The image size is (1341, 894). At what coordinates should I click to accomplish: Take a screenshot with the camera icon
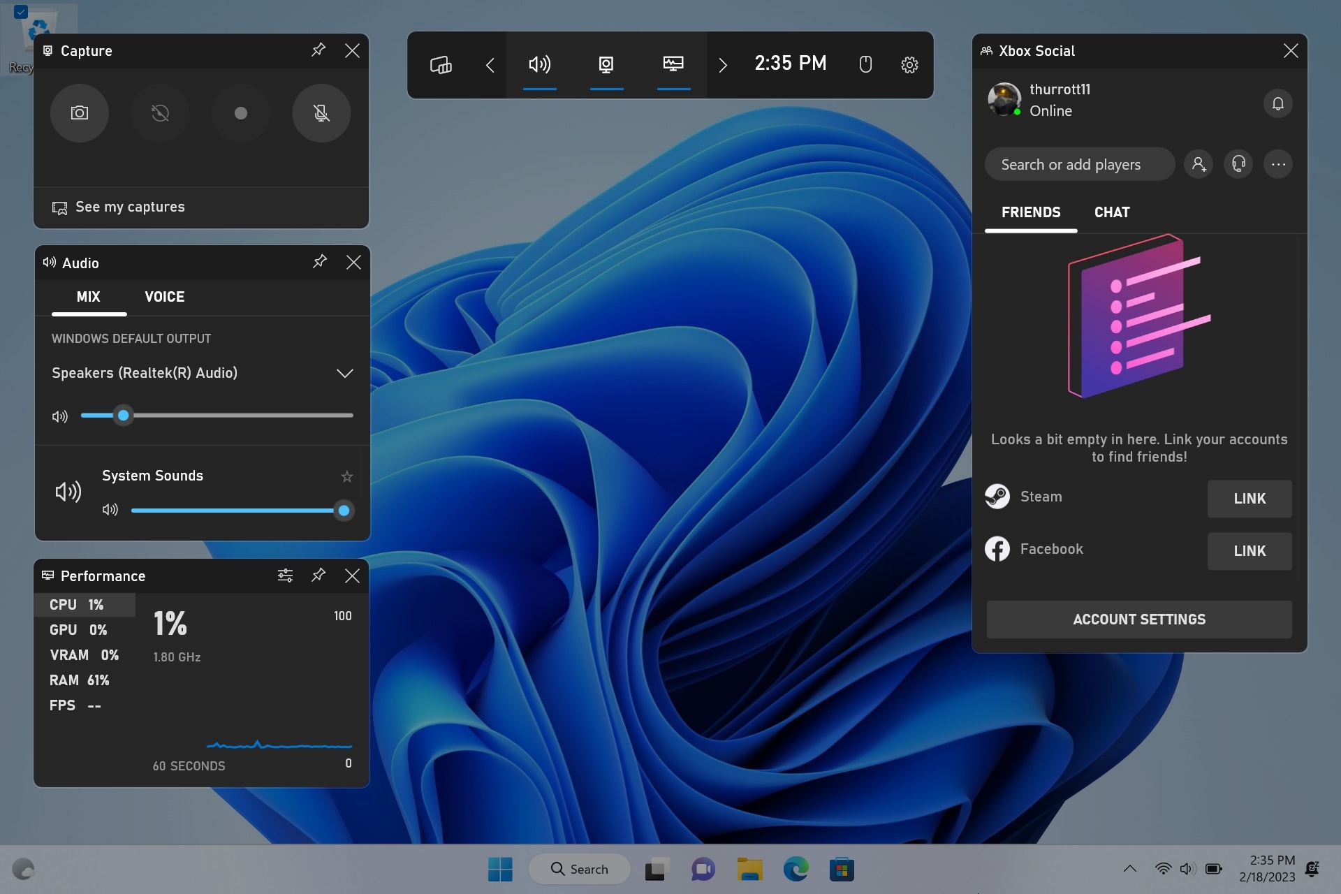(x=79, y=113)
